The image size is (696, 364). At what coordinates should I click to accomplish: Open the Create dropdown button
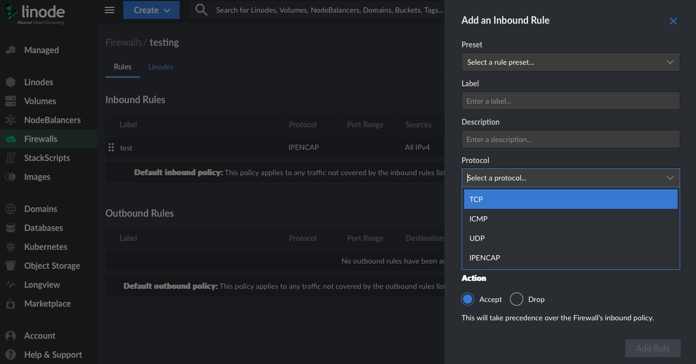coord(151,10)
